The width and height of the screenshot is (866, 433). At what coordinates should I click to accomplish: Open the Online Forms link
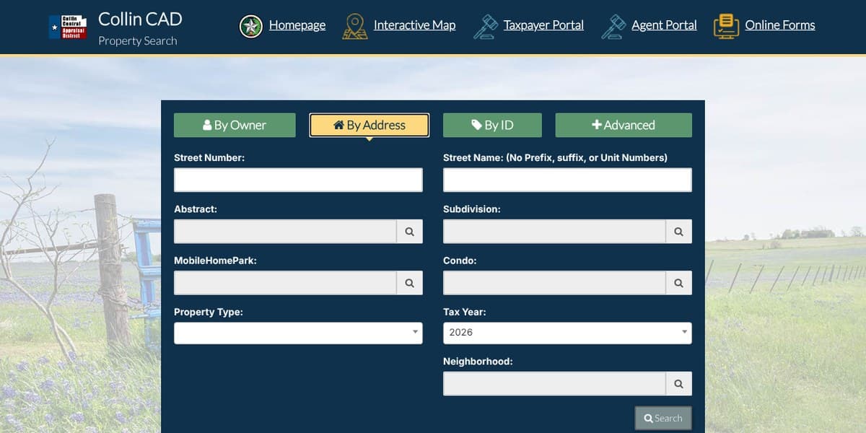click(x=780, y=25)
